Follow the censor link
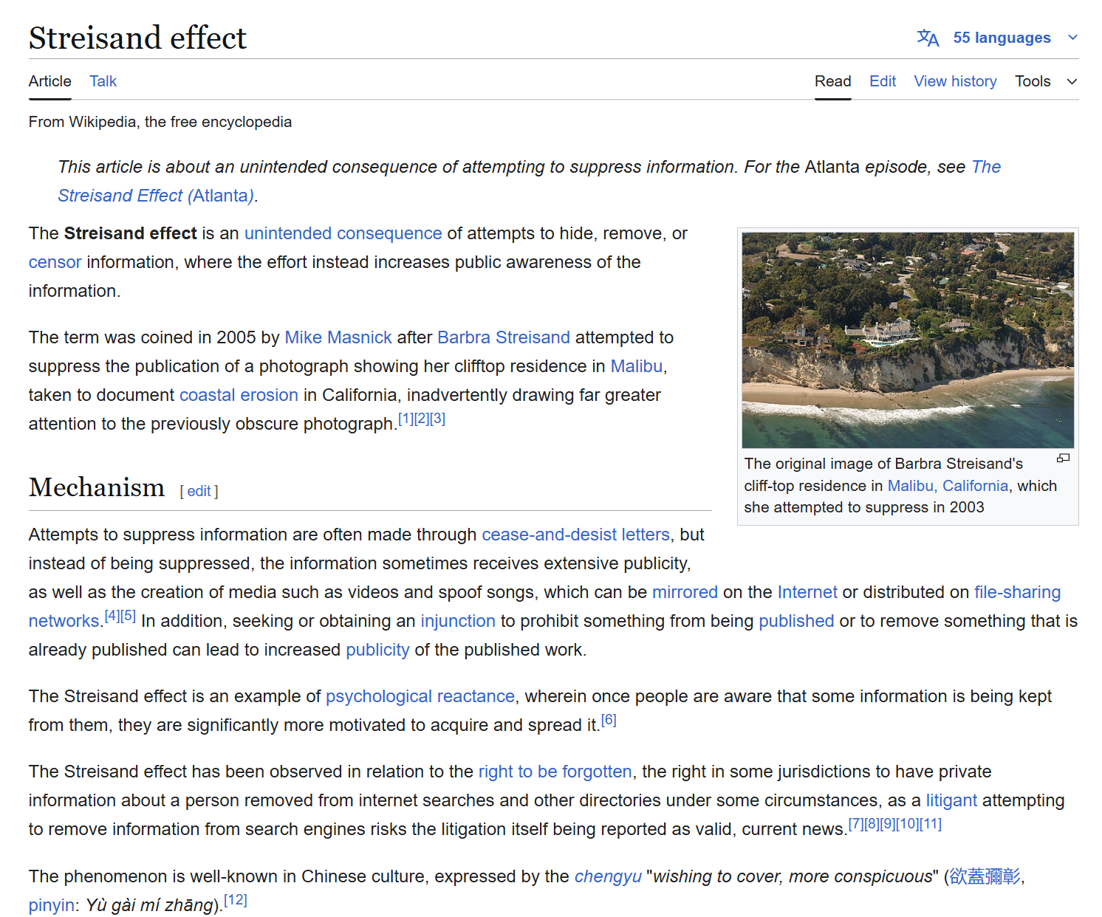The image size is (1102, 917). 55,262
